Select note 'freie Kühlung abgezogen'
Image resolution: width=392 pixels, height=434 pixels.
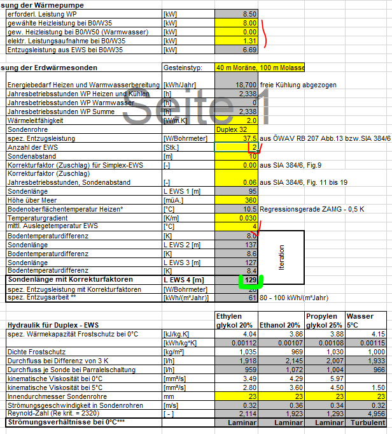(x=298, y=85)
